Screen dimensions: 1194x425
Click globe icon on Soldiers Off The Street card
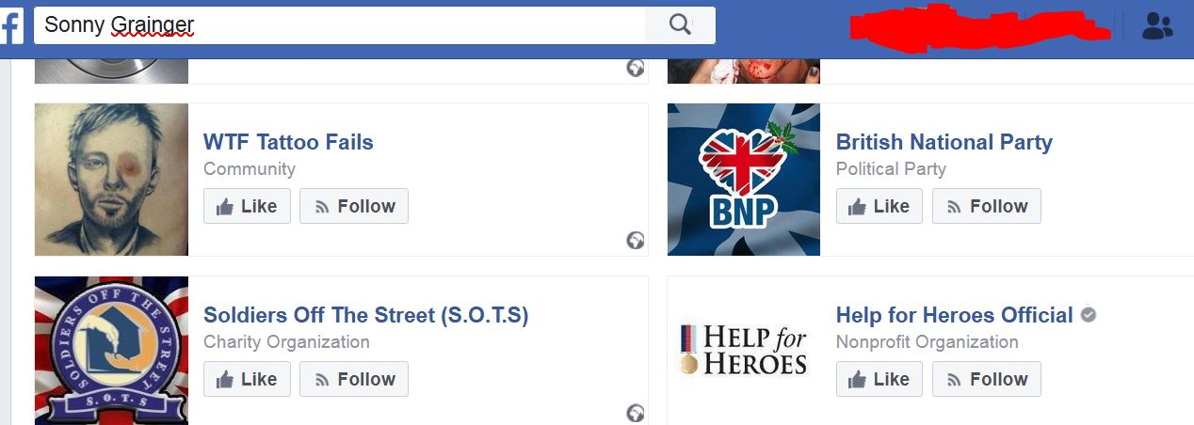[x=636, y=414]
